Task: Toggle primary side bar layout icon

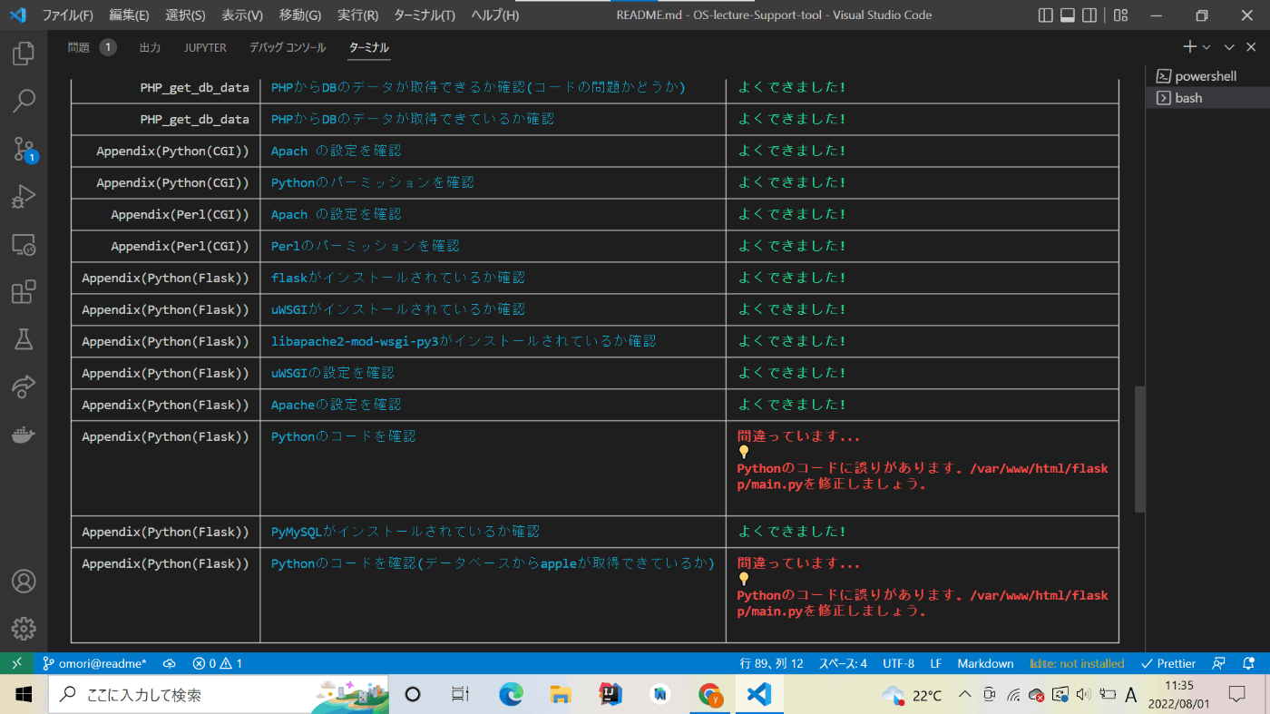Action: [x=1045, y=15]
